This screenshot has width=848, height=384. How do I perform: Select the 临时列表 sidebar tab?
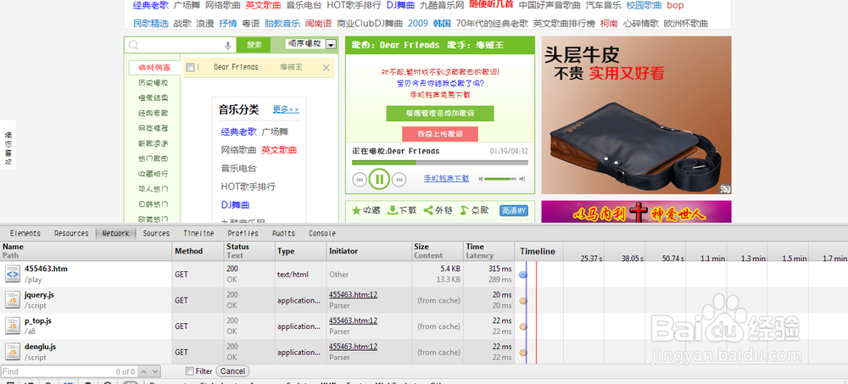tap(154, 68)
